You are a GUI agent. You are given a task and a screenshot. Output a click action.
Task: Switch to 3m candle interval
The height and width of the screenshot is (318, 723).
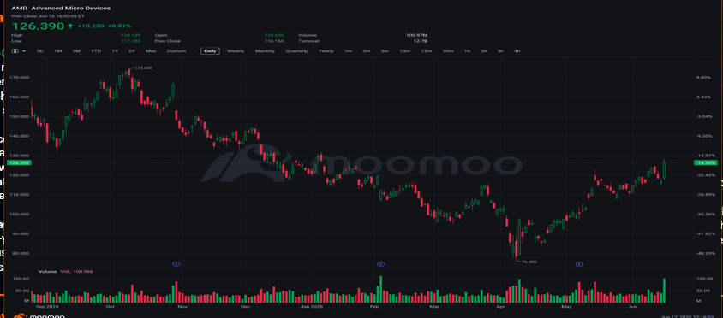(x=366, y=51)
